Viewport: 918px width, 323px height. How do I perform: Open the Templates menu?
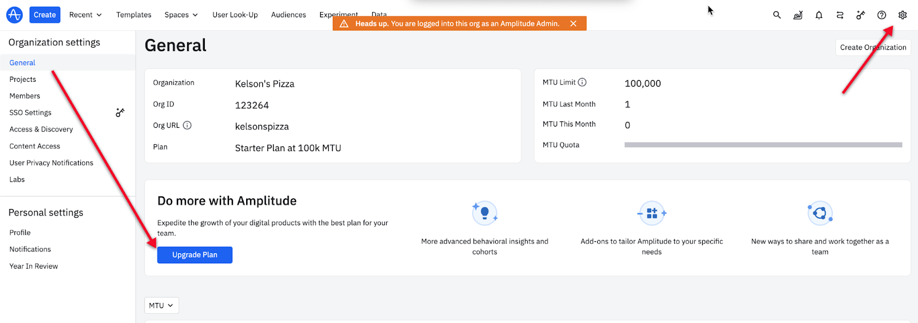pos(134,15)
